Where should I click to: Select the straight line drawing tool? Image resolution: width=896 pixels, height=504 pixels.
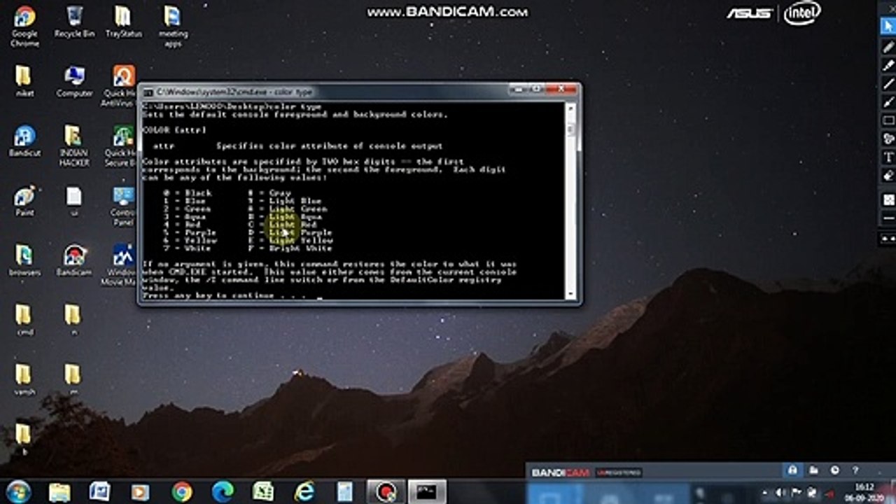coord(888,84)
